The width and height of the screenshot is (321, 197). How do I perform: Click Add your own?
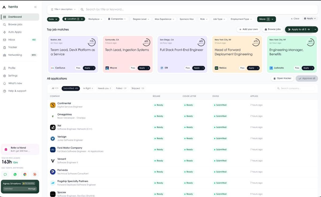(248, 29)
